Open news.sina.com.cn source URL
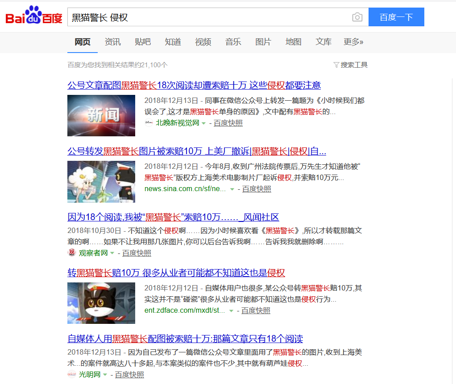This screenshot has height=384, width=456. click(x=185, y=189)
